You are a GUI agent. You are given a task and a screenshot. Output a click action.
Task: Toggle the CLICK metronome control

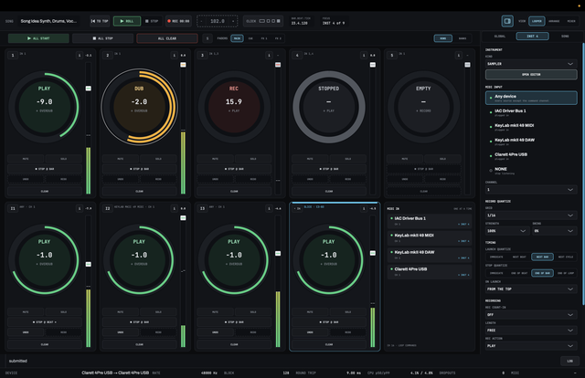263,21
